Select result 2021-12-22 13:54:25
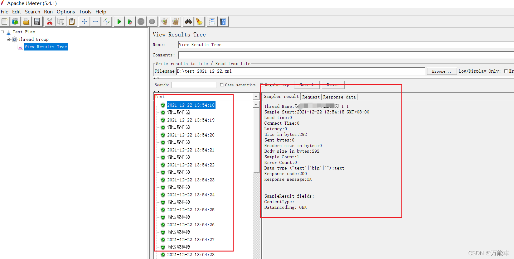Image resolution: width=514 pixels, height=259 pixels. click(x=191, y=210)
